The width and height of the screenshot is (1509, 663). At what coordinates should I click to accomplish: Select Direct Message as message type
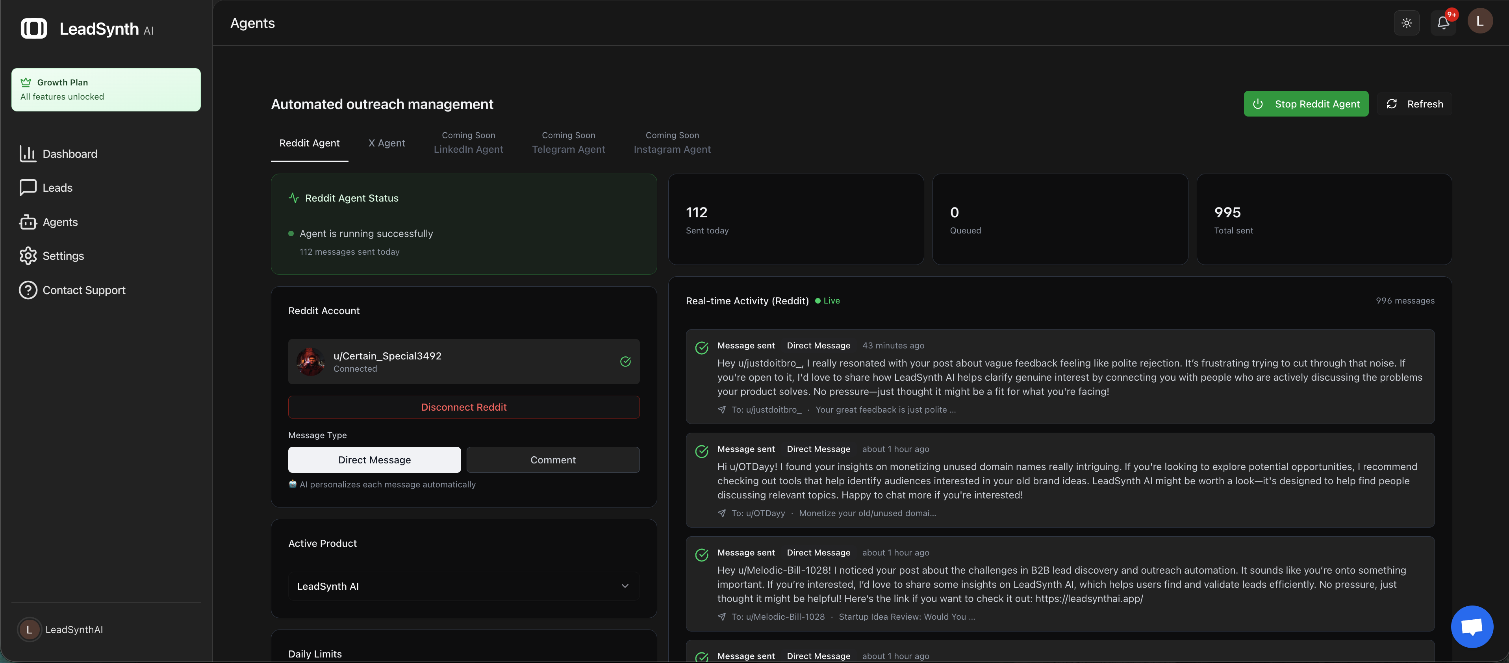(374, 460)
